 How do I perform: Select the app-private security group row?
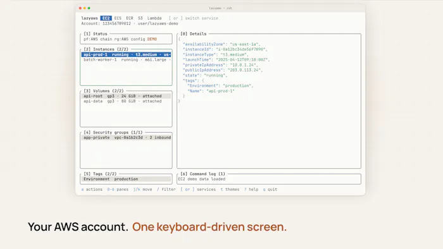[x=126, y=138]
